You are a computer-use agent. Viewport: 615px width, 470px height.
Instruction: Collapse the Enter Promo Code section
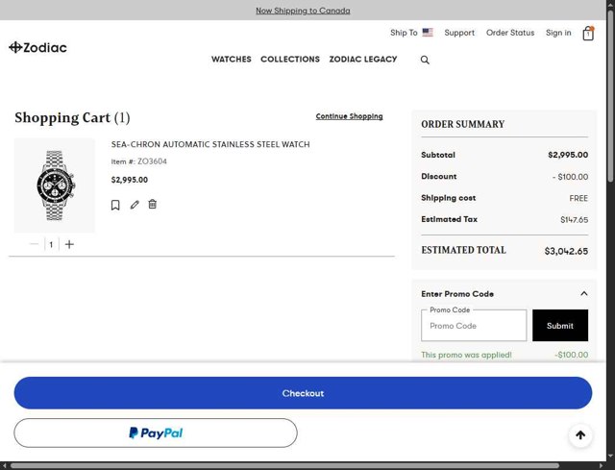(x=584, y=293)
